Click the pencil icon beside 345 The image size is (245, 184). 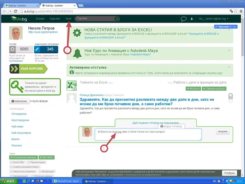[37, 49]
